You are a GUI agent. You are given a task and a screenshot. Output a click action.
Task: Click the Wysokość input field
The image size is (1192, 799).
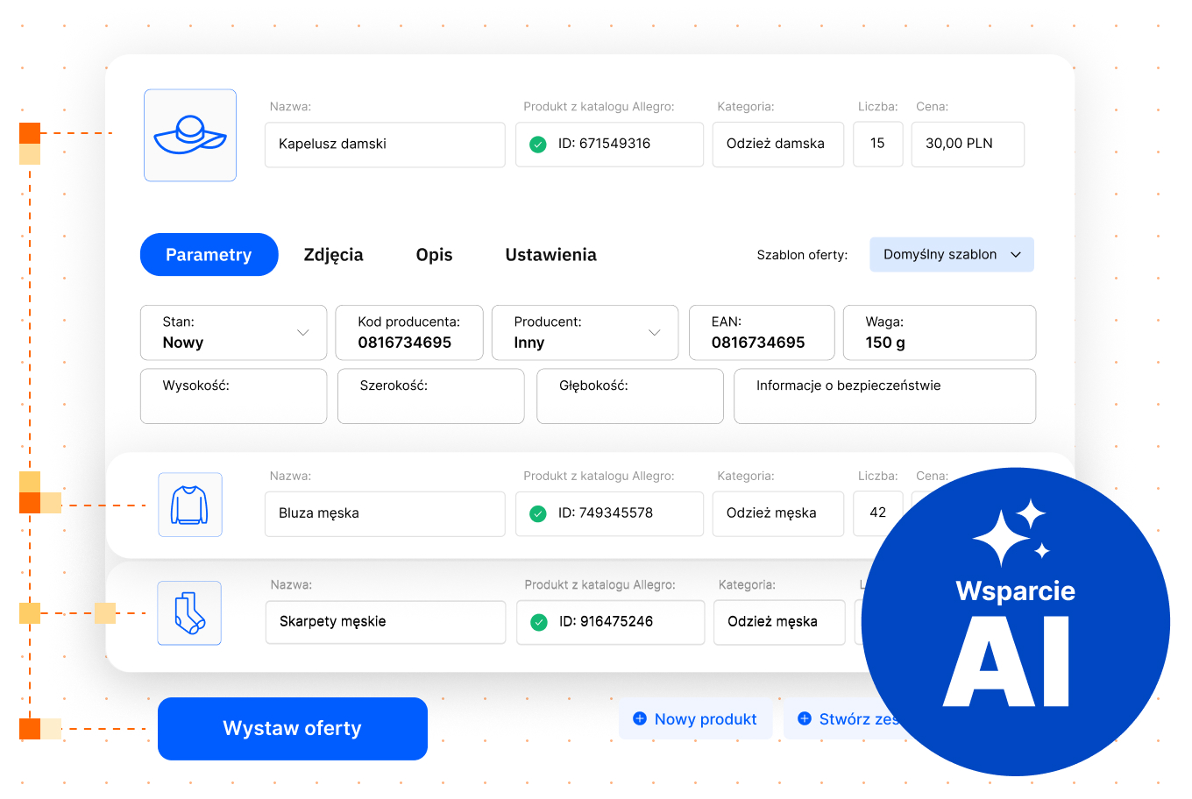pyautogui.click(x=233, y=397)
